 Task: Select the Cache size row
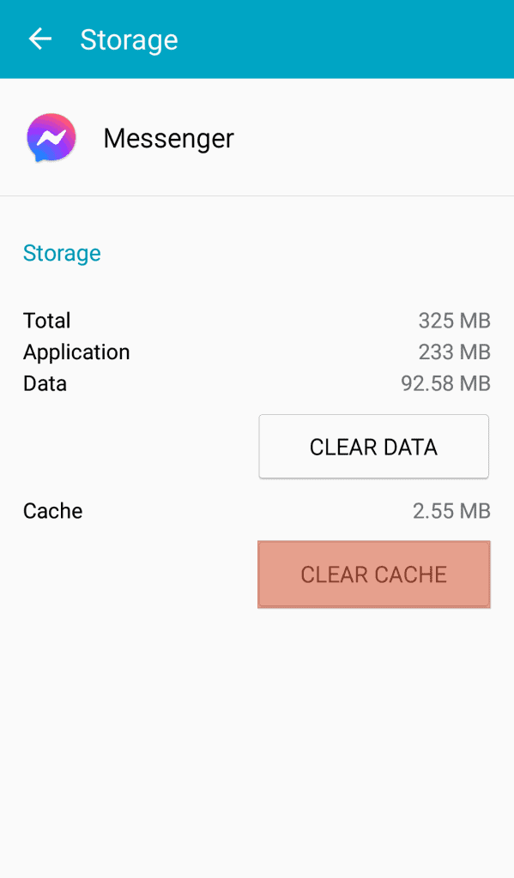[x=257, y=511]
